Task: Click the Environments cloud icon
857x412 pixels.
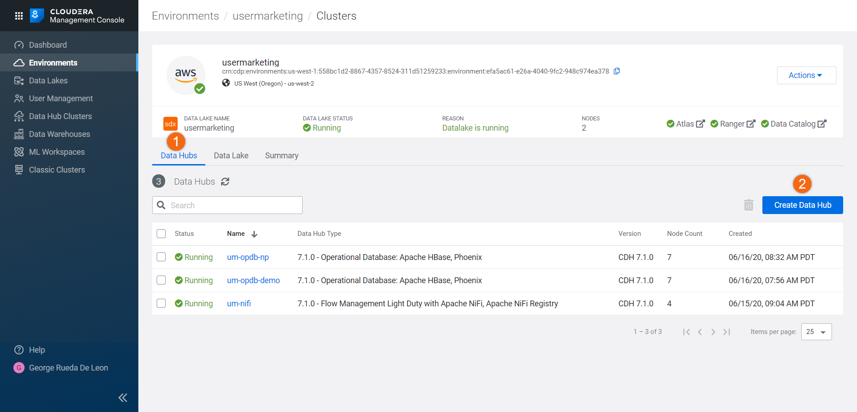Action: coord(19,63)
